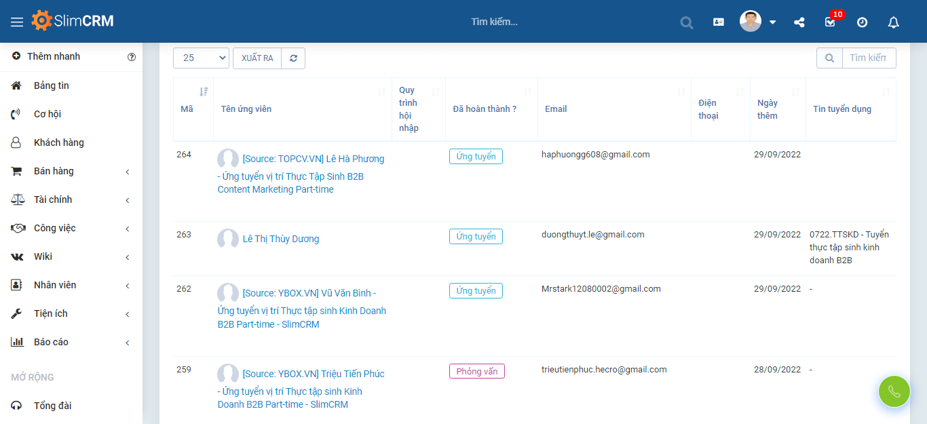Open Bảng tin from sidebar
This screenshot has width=927, height=424.
52,85
